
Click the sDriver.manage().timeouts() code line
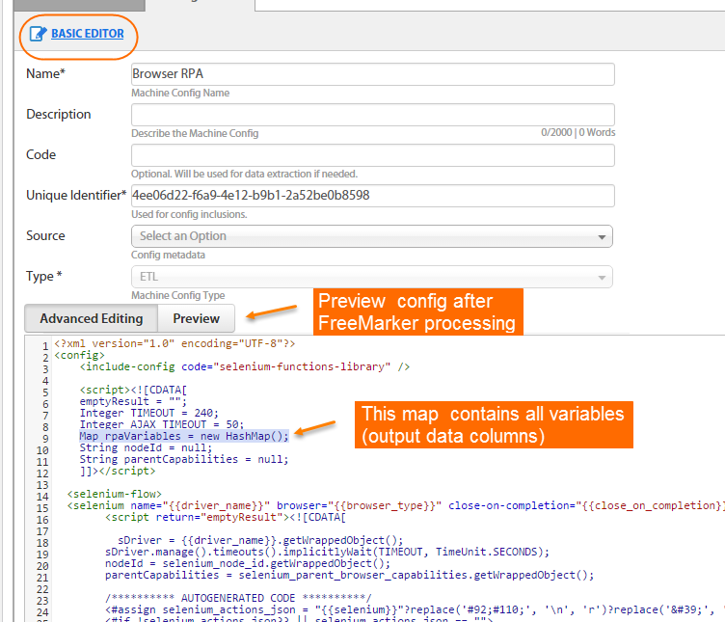point(327,552)
